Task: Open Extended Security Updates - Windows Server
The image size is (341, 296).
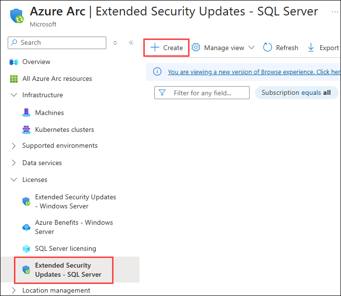Action: 76,202
